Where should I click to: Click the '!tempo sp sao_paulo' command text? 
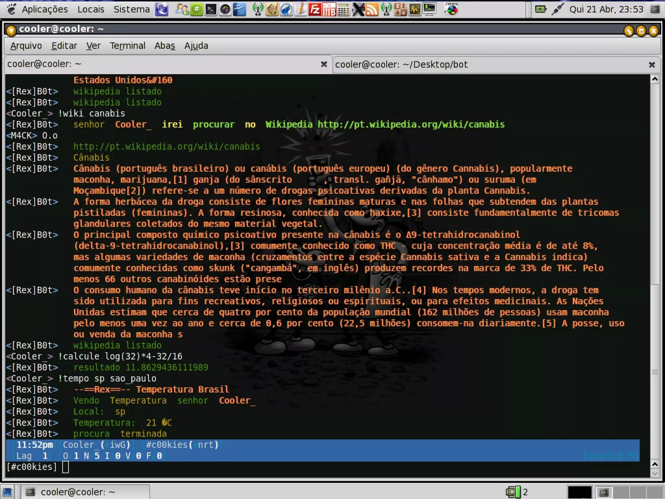click(x=107, y=378)
